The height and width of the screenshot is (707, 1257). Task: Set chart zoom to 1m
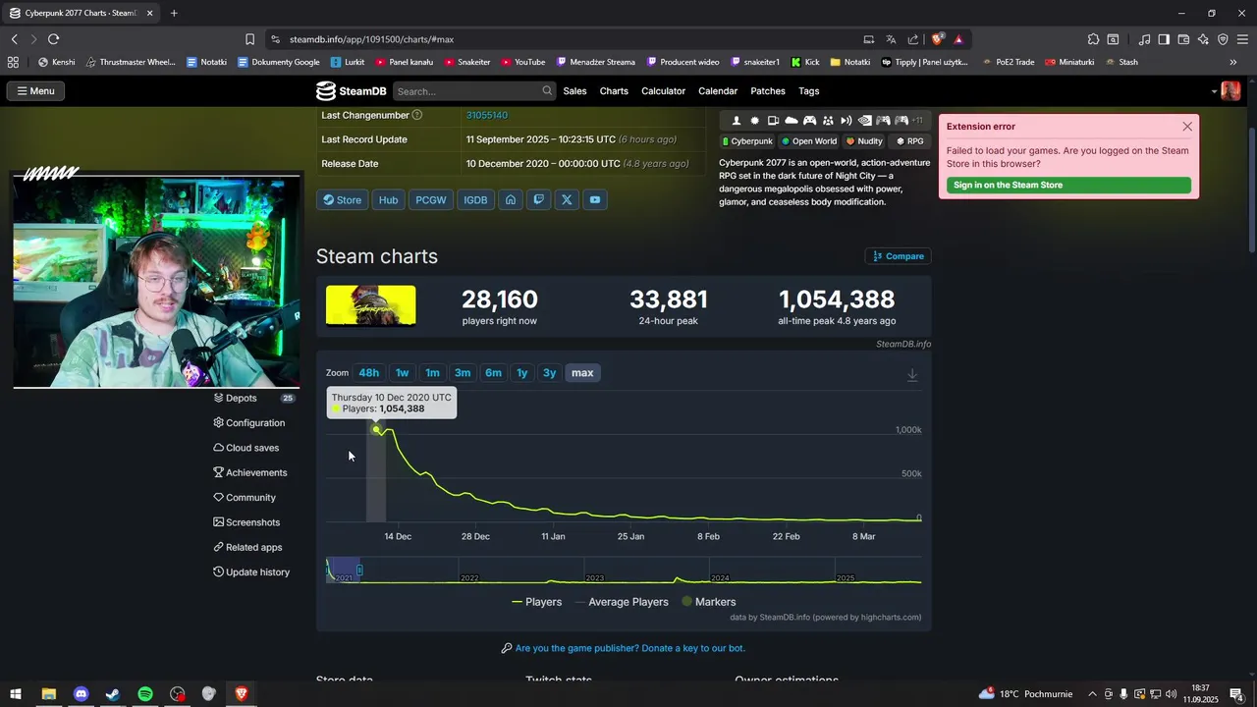pos(432,373)
